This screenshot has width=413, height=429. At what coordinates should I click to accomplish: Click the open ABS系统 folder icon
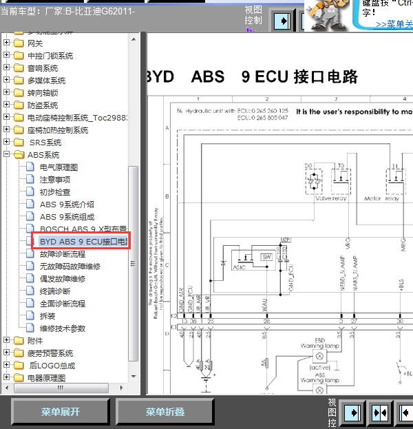tap(19, 154)
